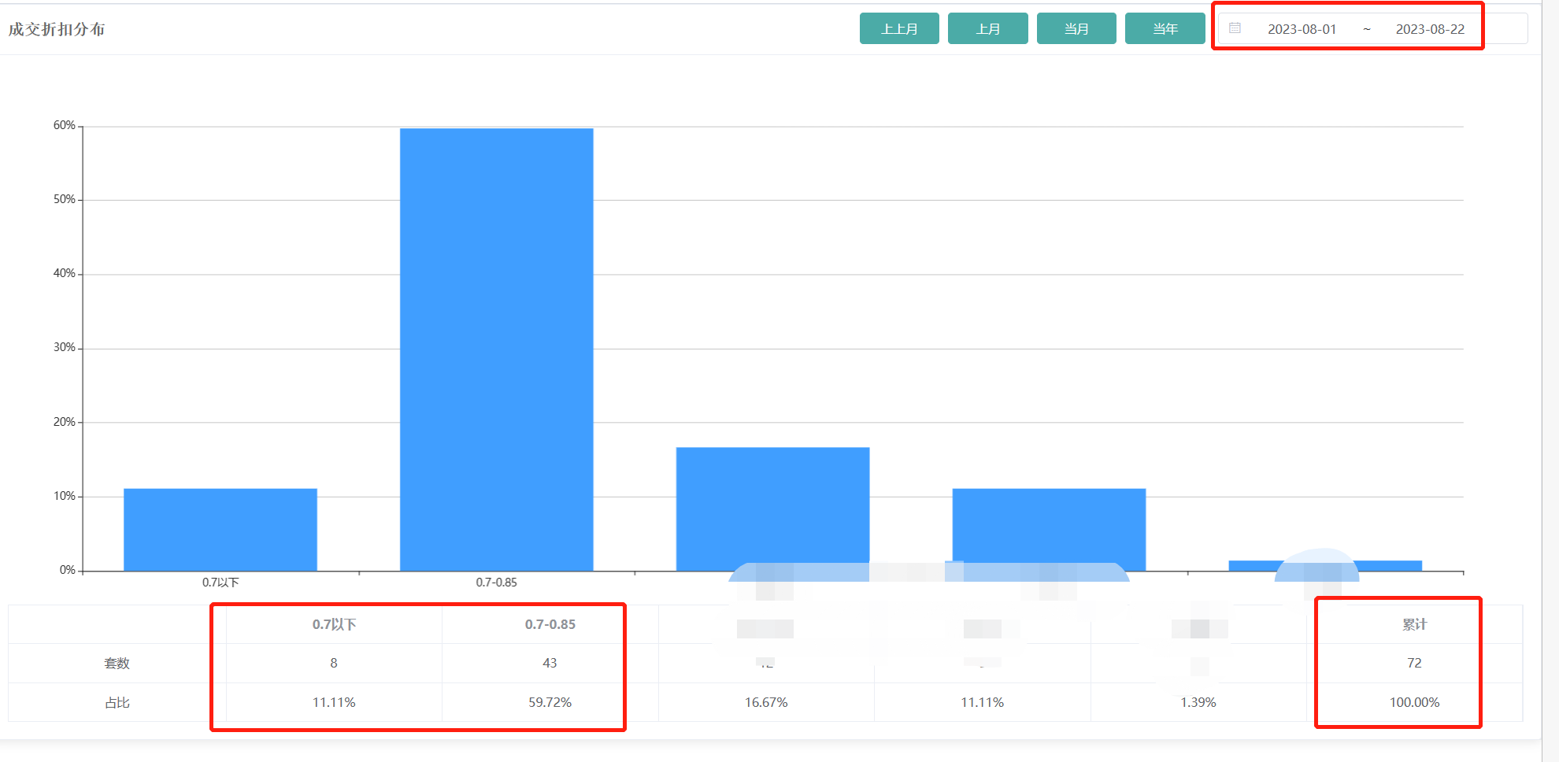Screen dimensions: 1559x762
Task: Select the 套数 cell showing 43
Action: [550, 663]
